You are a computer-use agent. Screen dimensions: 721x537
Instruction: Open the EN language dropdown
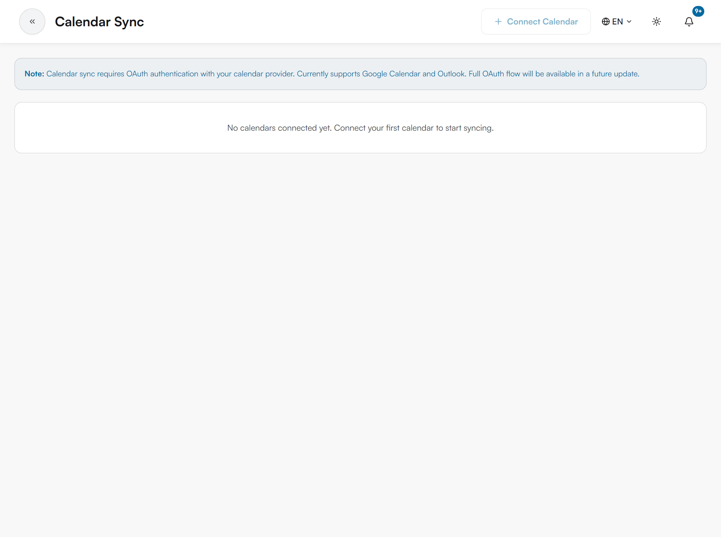[617, 21]
